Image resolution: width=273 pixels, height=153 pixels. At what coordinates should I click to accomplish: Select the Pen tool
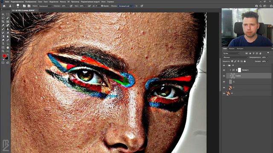[x=8, y=40]
